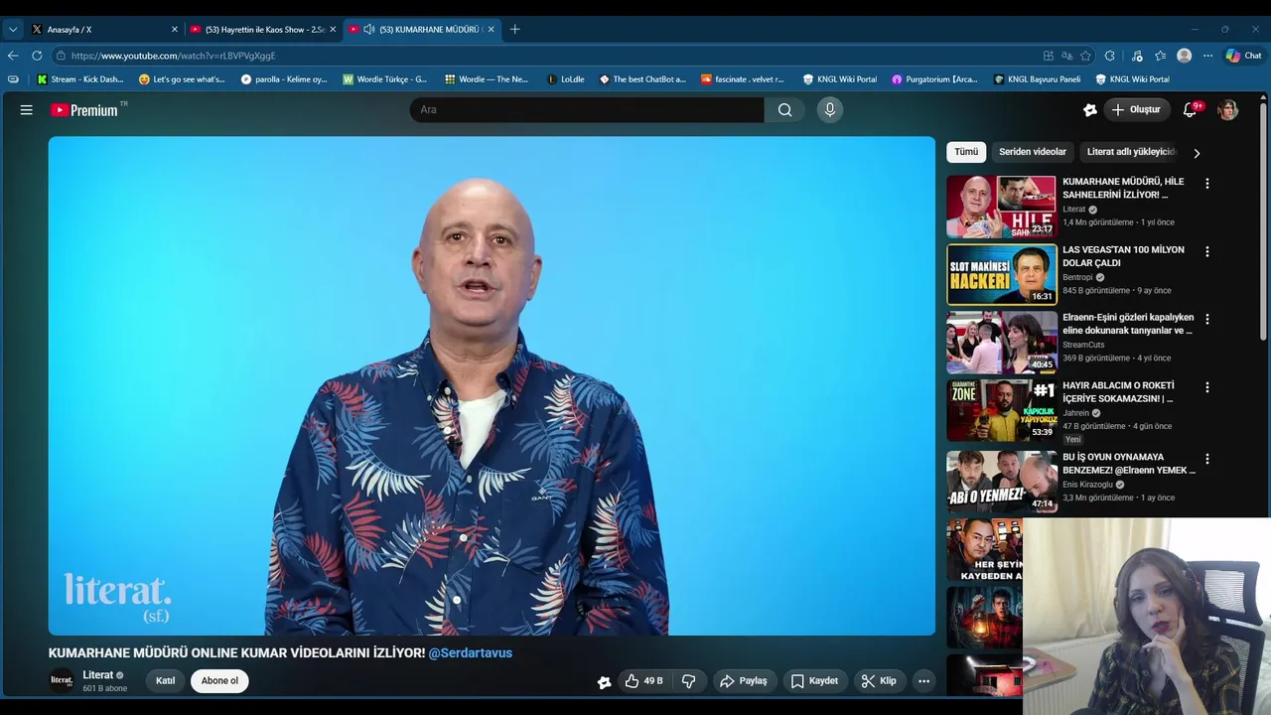The image size is (1271, 715).
Task: Open the media control music icon
Action: click(1137, 56)
